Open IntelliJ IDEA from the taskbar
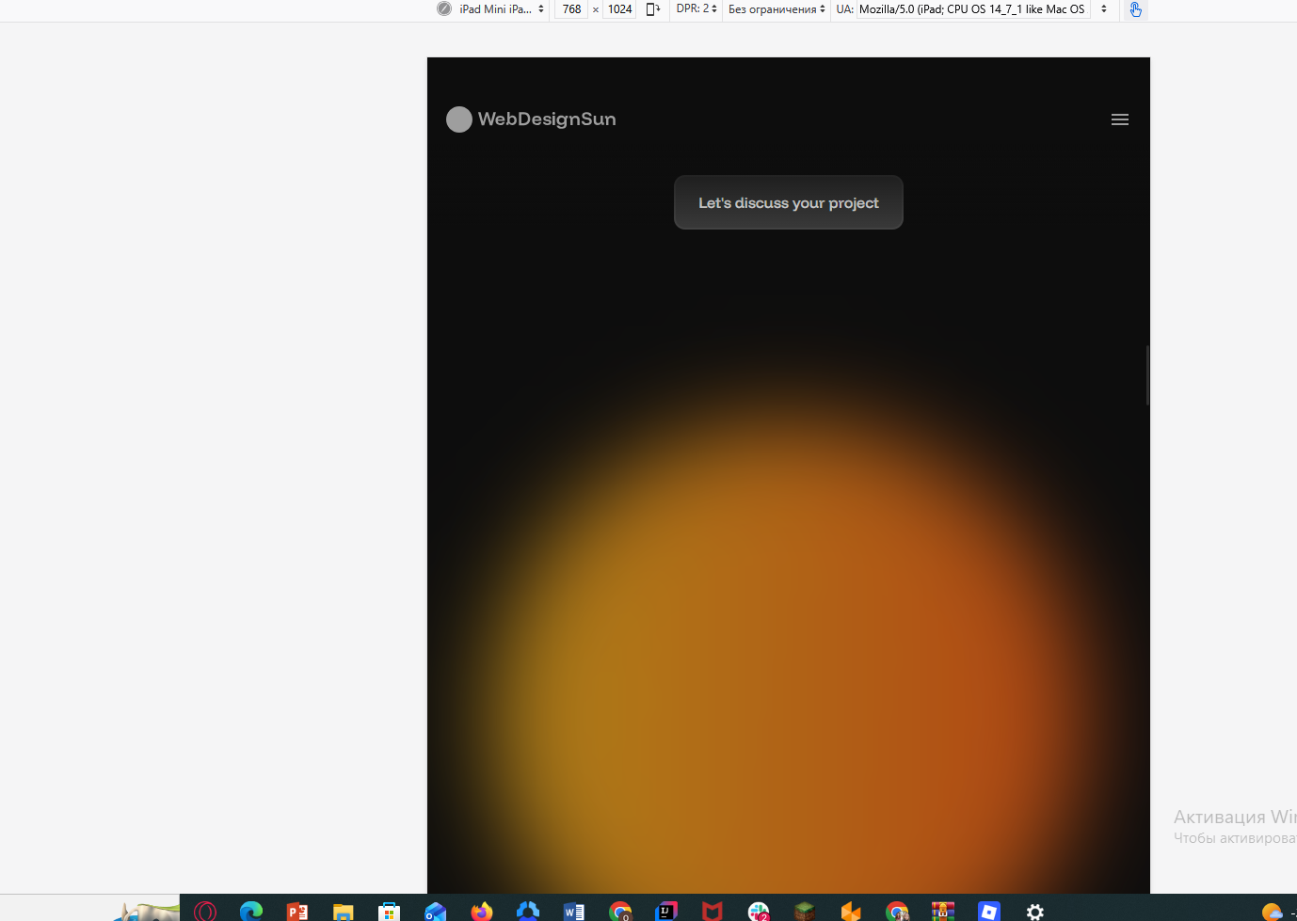The width and height of the screenshot is (1297, 921). (666, 911)
